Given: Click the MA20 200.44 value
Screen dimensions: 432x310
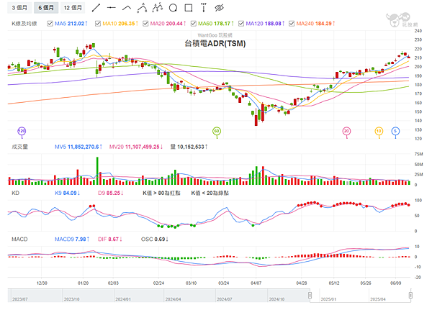Looking at the screenshot, I should tap(168, 24).
